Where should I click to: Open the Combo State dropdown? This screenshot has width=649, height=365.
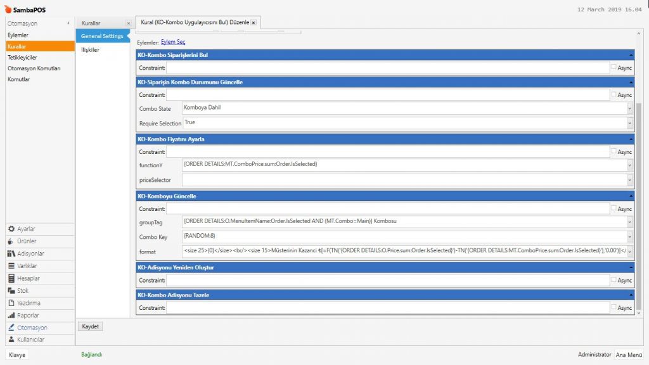[629, 108]
